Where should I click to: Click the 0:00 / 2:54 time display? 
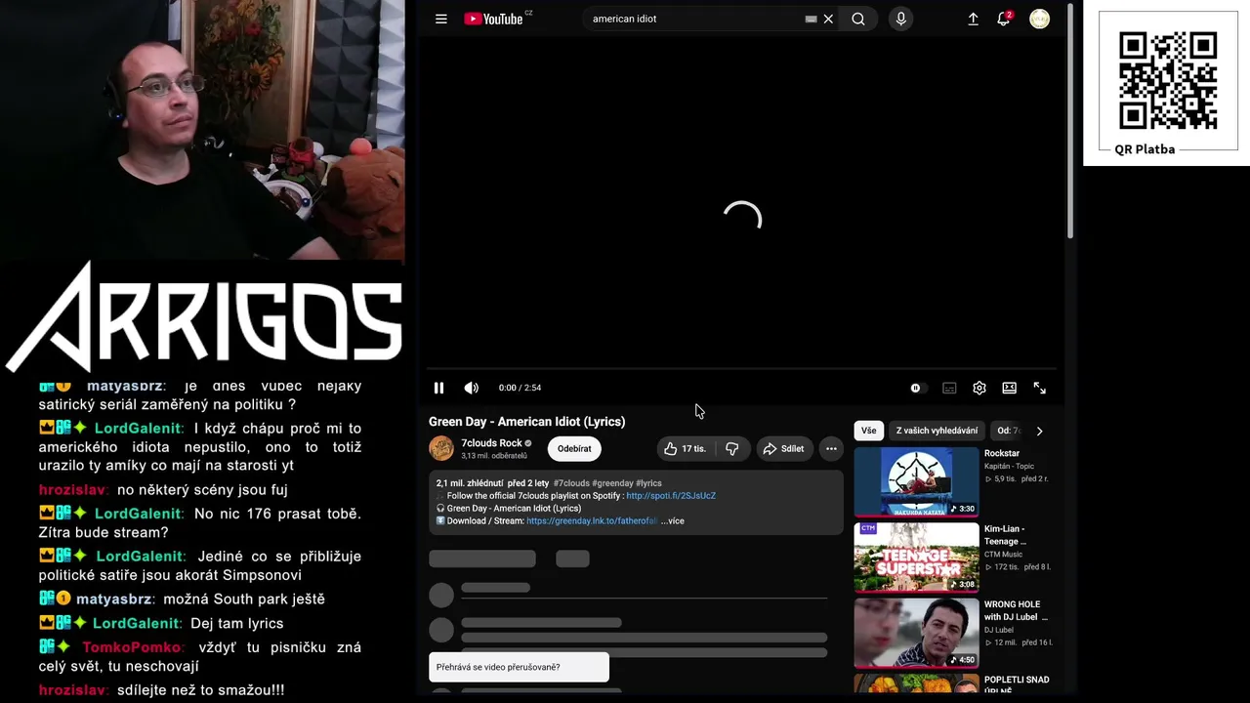[520, 388]
